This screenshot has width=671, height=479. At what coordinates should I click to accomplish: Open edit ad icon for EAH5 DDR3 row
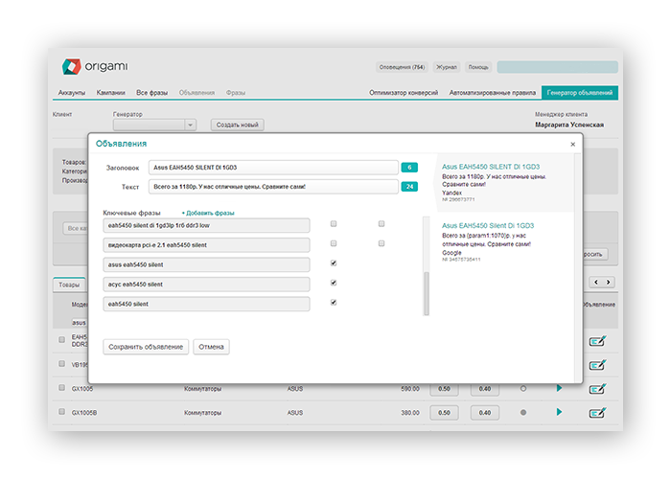(x=597, y=341)
